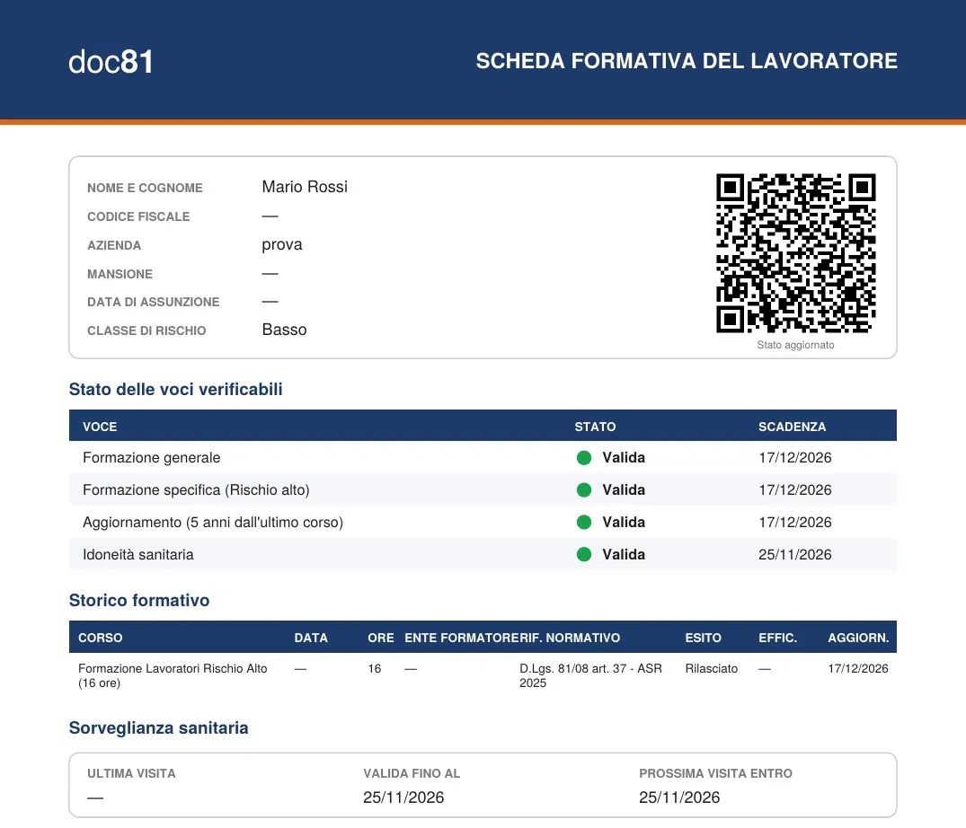Click 'Aggiornamento (5 anni dall'ultimo corso)' label
This screenshot has height=828, width=966.
click(x=213, y=522)
